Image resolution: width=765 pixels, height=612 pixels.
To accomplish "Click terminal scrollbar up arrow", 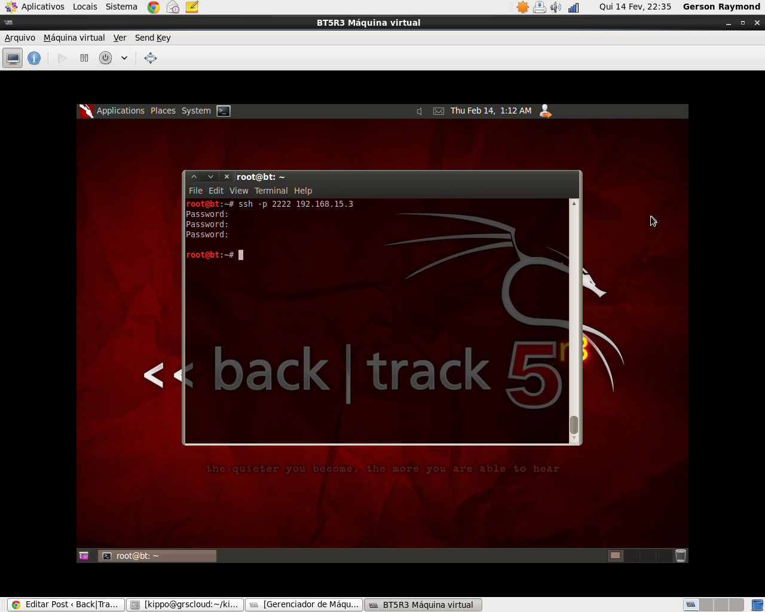I will (574, 203).
